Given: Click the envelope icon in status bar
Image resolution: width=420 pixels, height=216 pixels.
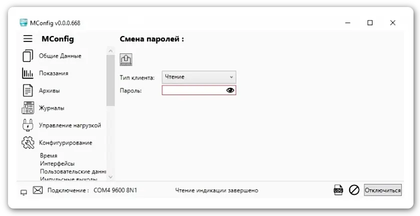Looking at the screenshot, I should (38, 190).
